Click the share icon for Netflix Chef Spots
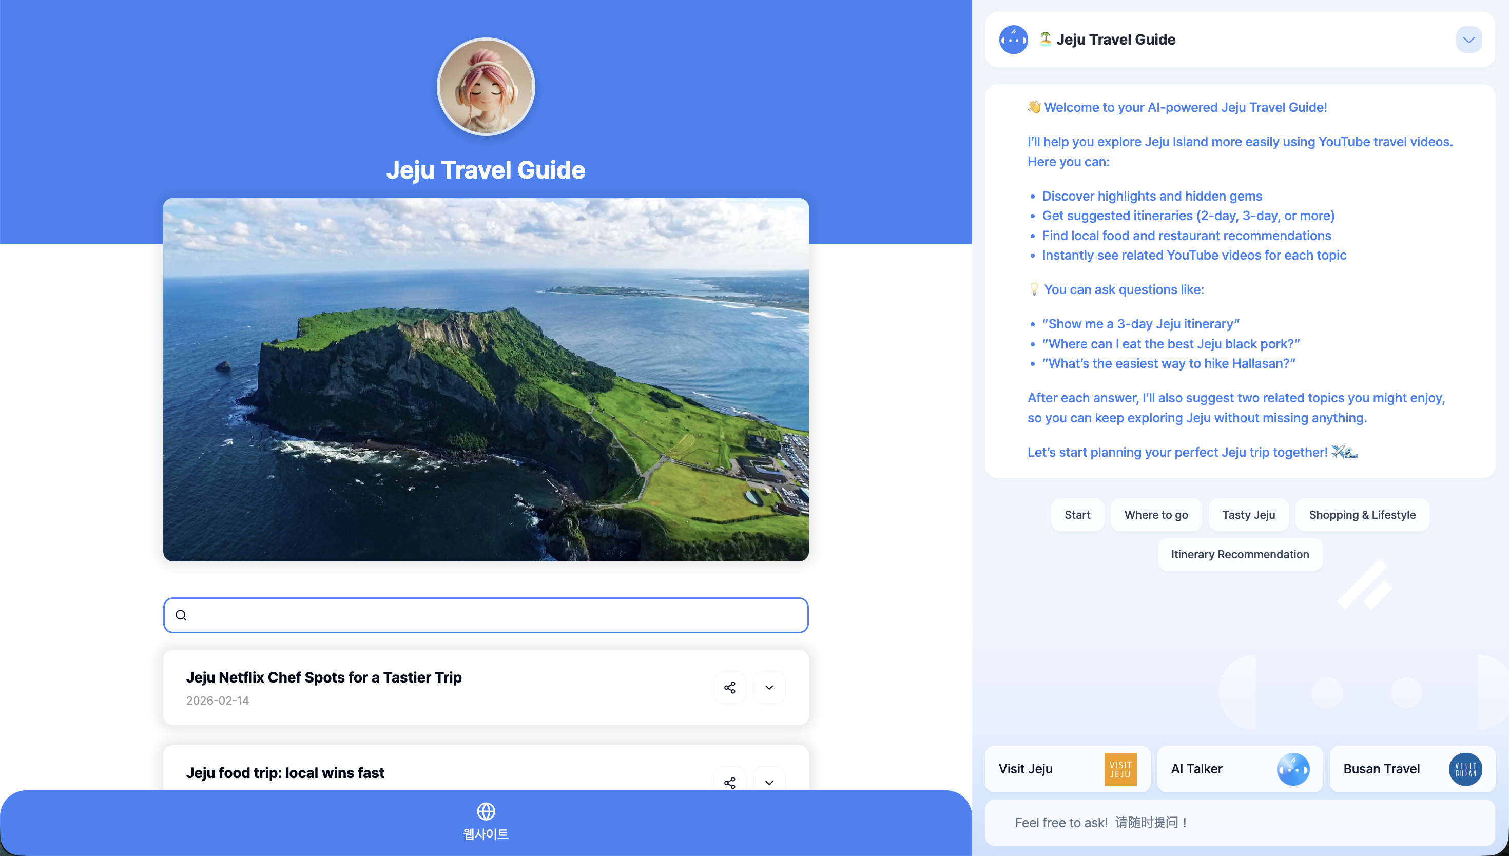1509x856 pixels. pyautogui.click(x=729, y=687)
